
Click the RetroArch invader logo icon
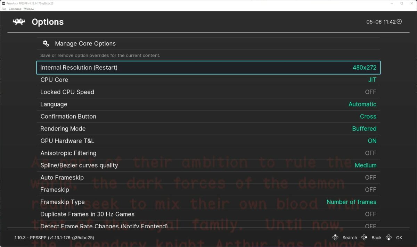(x=19, y=22)
